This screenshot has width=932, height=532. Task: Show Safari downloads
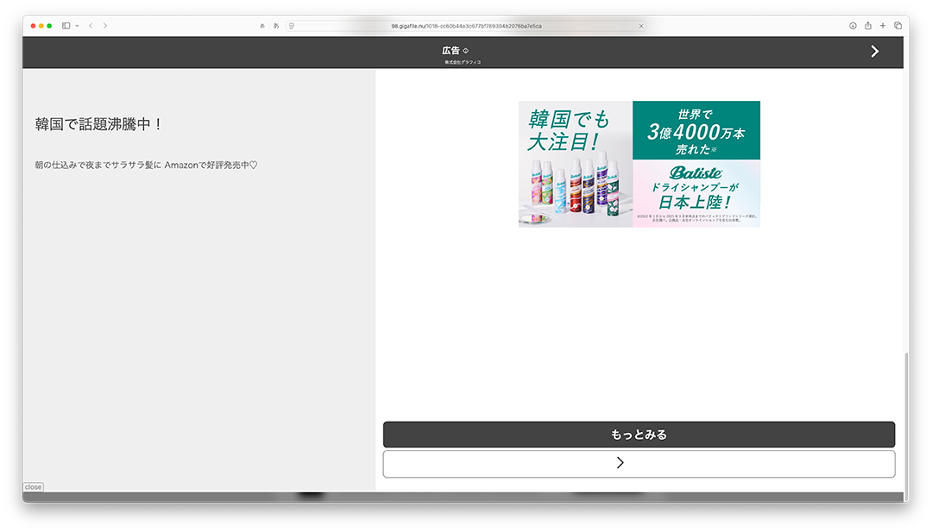pyautogui.click(x=853, y=26)
